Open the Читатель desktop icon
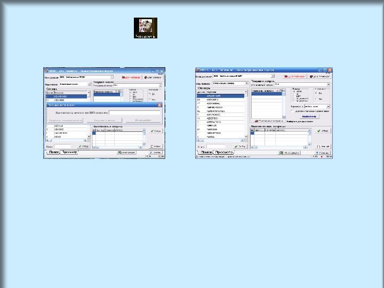 pos(146,28)
